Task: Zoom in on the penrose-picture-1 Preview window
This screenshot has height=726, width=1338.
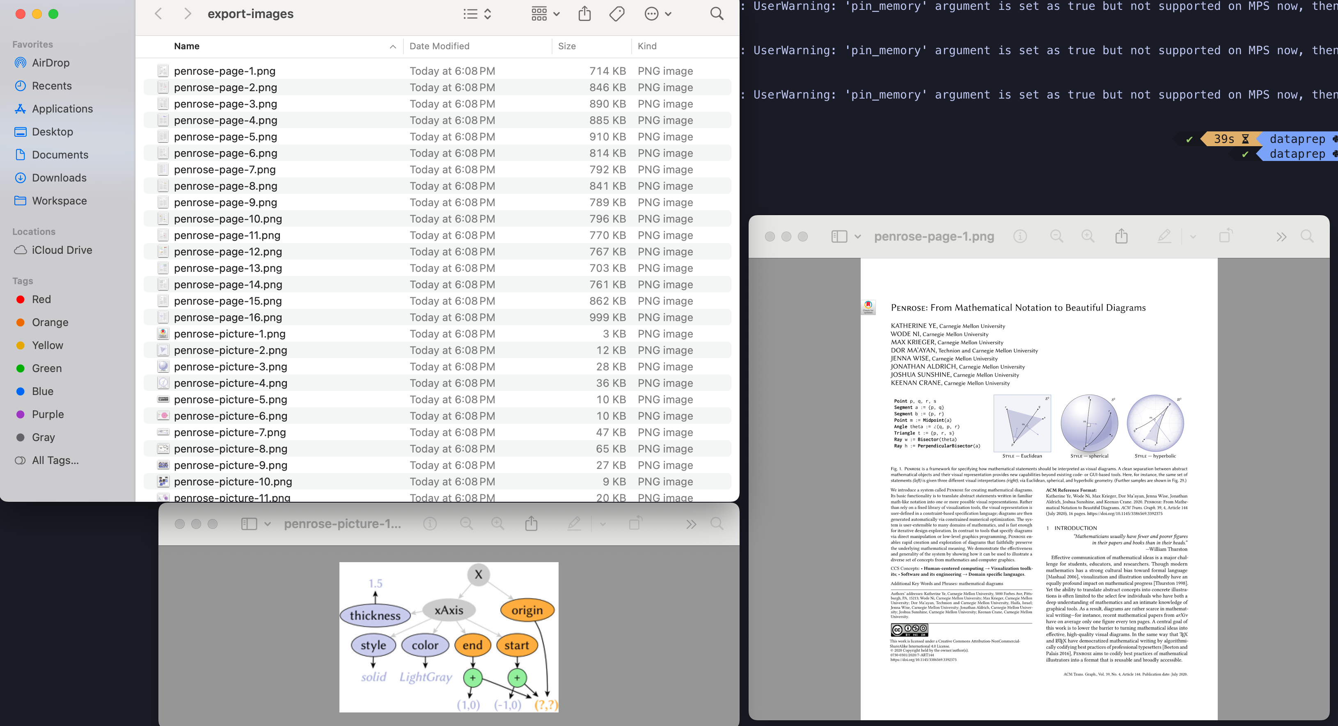Action: [x=497, y=524]
